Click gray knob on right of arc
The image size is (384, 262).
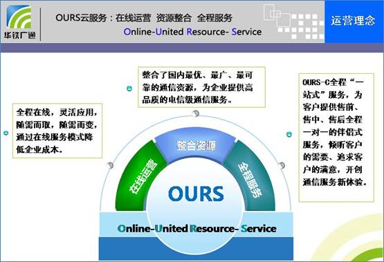(282, 165)
